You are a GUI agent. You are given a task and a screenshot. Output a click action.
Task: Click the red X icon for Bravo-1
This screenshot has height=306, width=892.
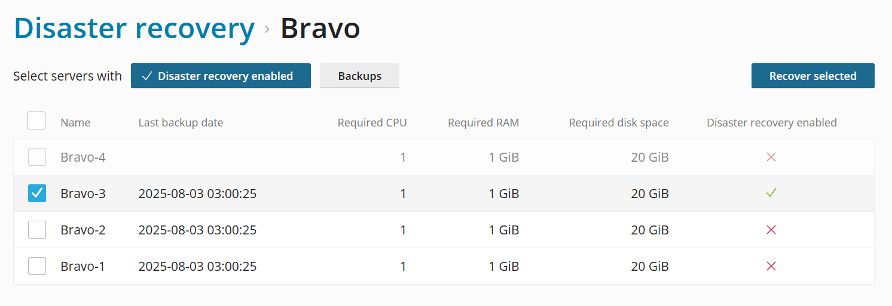coord(771,266)
